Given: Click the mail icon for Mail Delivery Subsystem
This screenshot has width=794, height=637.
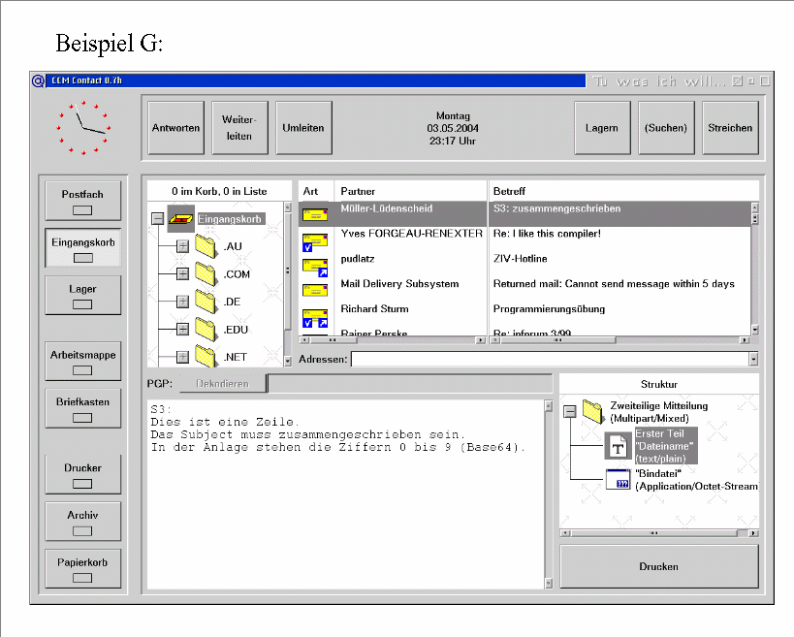Looking at the screenshot, I should (314, 291).
